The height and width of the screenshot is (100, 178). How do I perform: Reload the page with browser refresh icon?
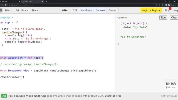click(6, 5)
